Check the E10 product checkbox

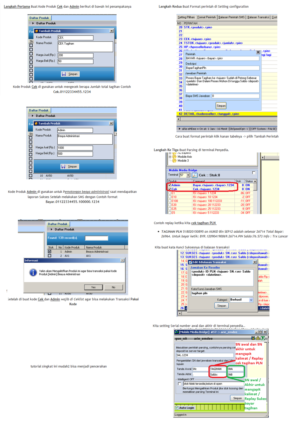pyautogui.click(x=170, y=197)
